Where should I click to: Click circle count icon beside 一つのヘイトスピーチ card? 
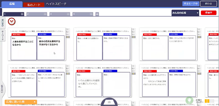click(68, 71)
